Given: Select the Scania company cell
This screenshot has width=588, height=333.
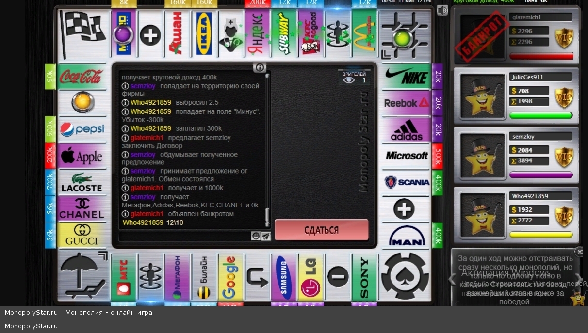Looking at the screenshot, I should [x=406, y=182].
